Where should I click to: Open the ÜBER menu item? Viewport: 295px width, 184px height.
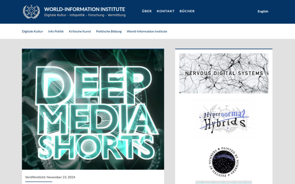(x=147, y=11)
